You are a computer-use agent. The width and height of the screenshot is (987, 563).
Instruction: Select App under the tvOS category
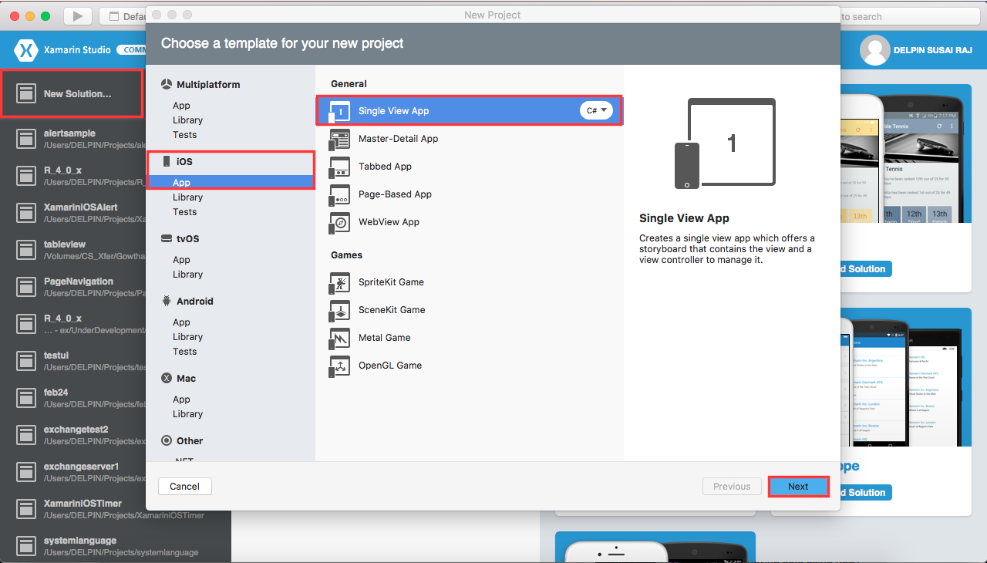[181, 259]
